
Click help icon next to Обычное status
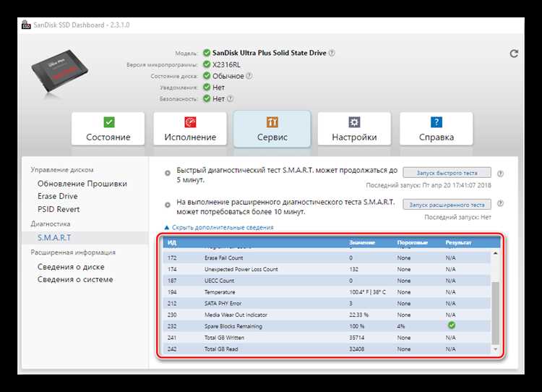click(249, 76)
